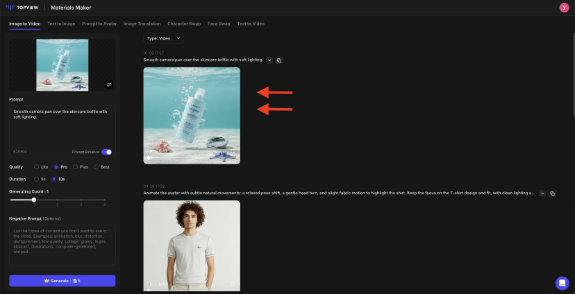The height and width of the screenshot is (294, 575).
Task: Open the user profile avatar
Action: click(563, 8)
